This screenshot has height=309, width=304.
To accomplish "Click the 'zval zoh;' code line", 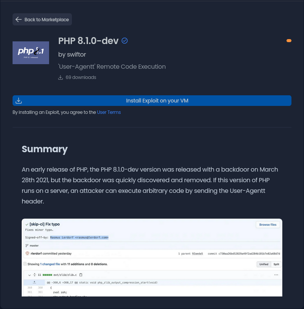I will (x=60, y=292).
